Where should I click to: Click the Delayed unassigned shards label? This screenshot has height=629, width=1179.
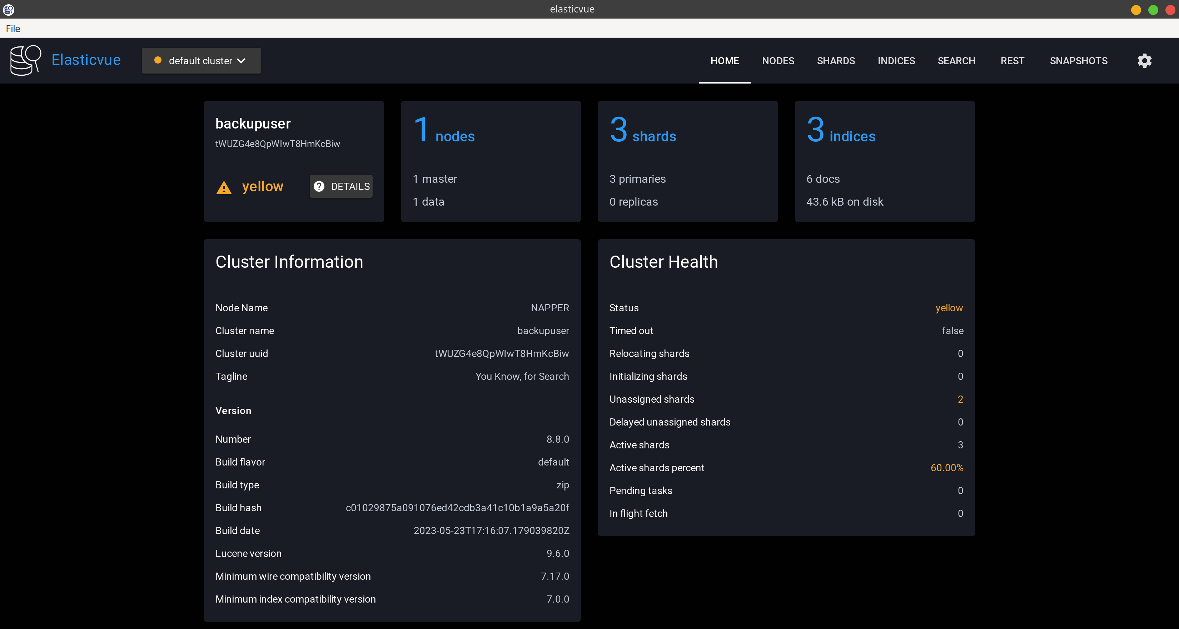670,422
